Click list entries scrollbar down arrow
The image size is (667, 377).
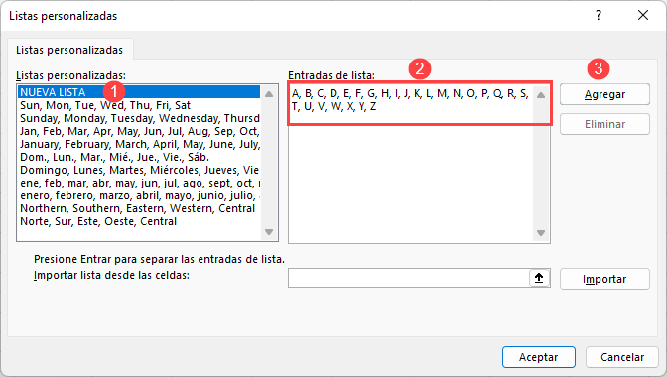pos(541,233)
